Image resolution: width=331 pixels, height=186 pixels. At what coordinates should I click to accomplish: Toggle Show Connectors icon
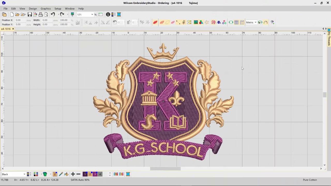[178, 22]
